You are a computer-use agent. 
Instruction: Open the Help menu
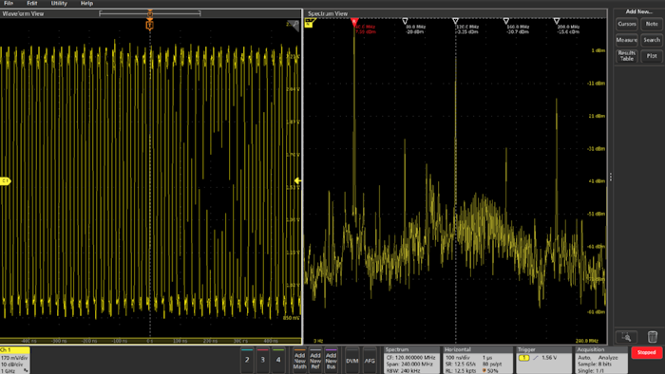click(86, 4)
